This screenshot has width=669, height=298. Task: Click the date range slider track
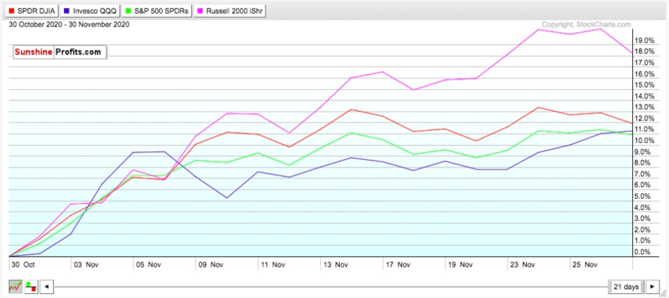[x=330, y=286]
